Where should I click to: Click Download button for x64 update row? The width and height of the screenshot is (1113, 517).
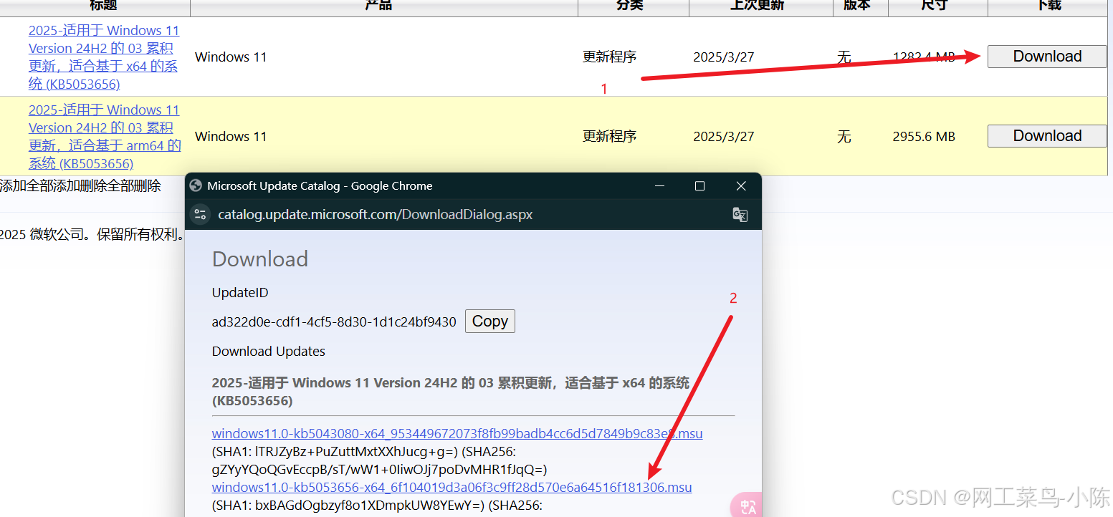click(1047, 57)
